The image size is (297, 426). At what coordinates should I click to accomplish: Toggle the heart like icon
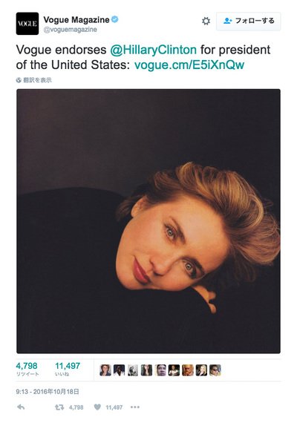tap(97, 407)
